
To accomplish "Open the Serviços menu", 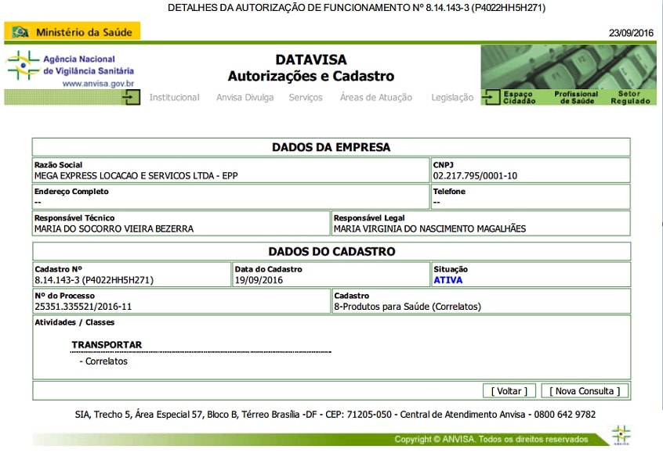I will click(x=306, y=98).
